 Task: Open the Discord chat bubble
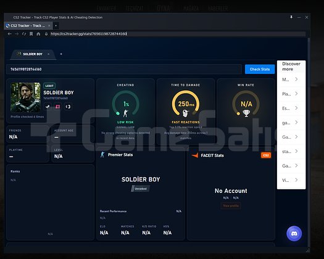point(294,234)
